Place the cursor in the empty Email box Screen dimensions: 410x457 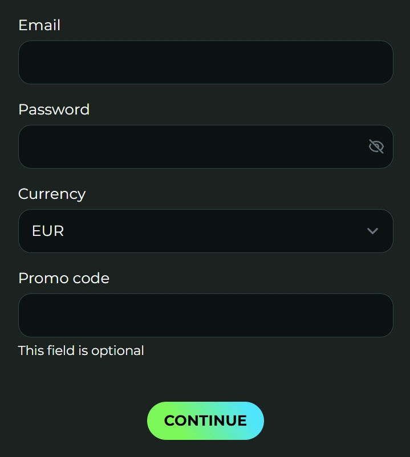pyautogui.click(x=205, y=62)
